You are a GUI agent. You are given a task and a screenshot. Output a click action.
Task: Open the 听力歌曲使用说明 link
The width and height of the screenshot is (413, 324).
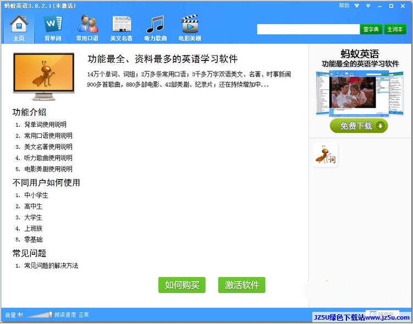48,158
